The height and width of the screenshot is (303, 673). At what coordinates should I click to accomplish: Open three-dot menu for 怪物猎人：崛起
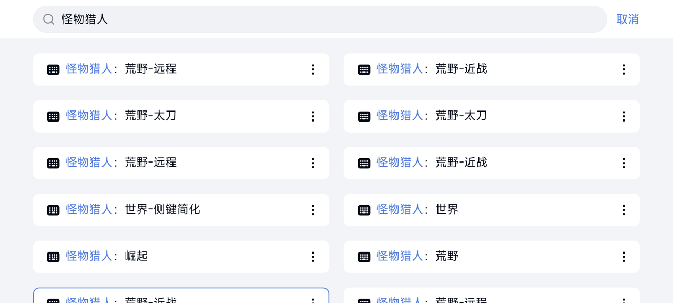click(313, 257)
